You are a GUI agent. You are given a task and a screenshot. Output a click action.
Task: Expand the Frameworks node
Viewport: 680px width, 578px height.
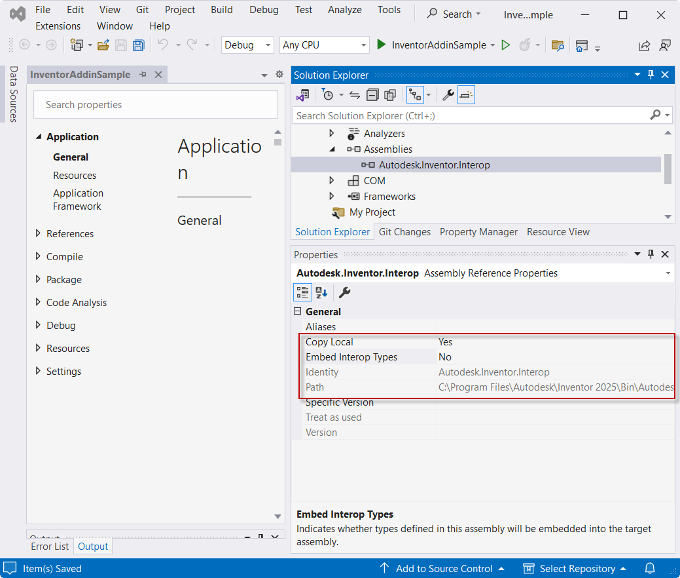click(x=331, y=196)
